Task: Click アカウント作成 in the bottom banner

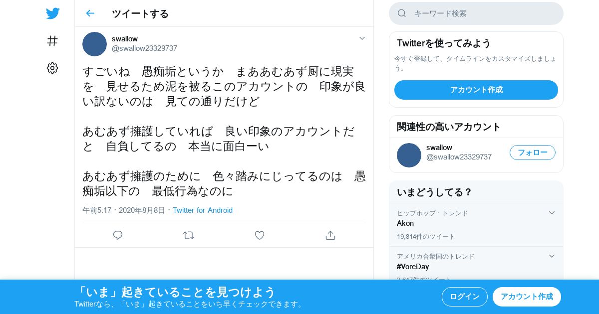Action: 527,297
